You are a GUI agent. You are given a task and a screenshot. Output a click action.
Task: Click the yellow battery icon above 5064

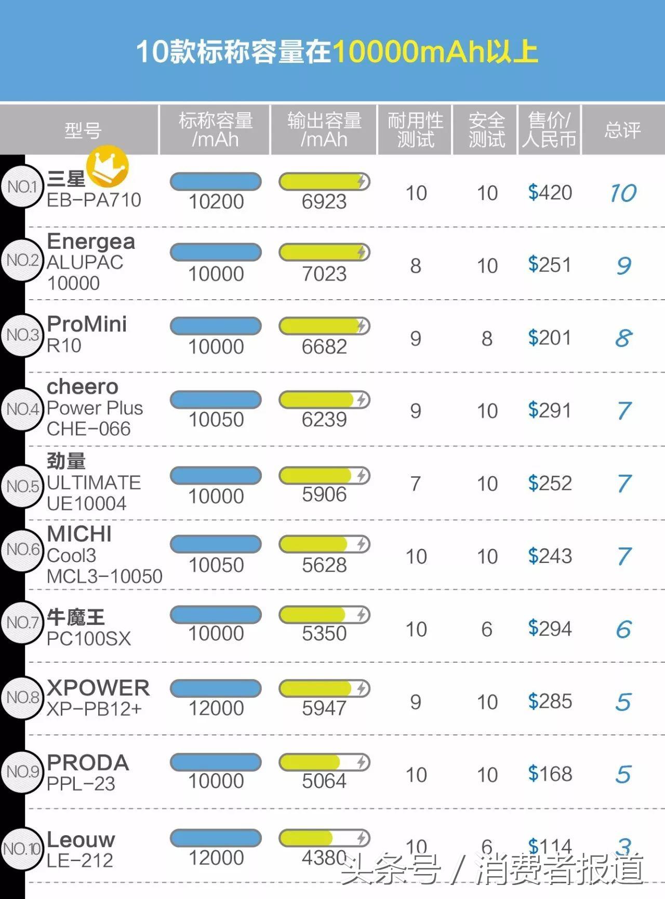click(x=324, y=762)
